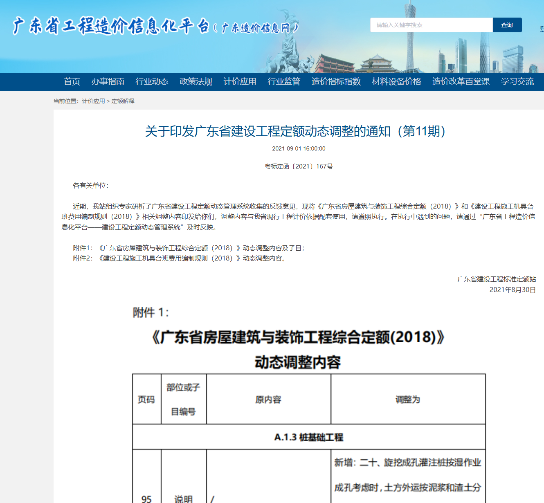Click the page number 95 cell

[146, 499]
